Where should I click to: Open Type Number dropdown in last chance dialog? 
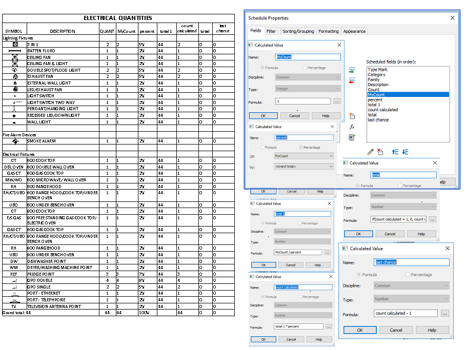tap(411, 299)
